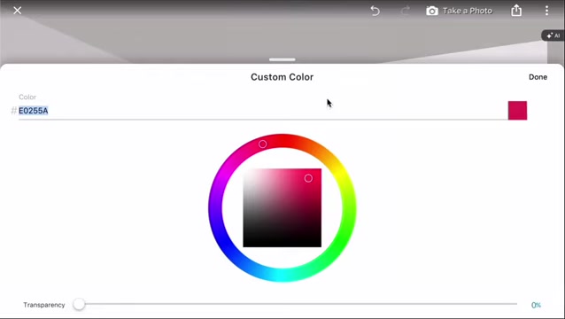
Task: Click the hue ring selector handle
Action: [263, 144]
